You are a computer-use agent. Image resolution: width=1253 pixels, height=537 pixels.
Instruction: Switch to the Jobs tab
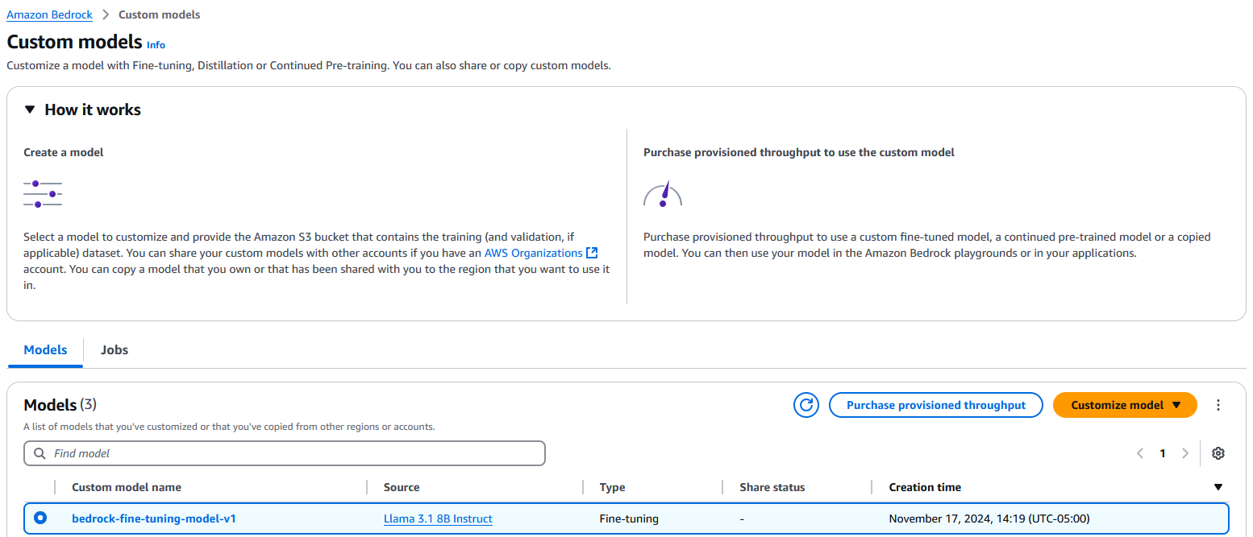114,350
